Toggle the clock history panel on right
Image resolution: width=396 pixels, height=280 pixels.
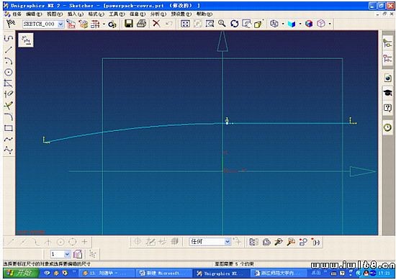[x=387, y=127]
